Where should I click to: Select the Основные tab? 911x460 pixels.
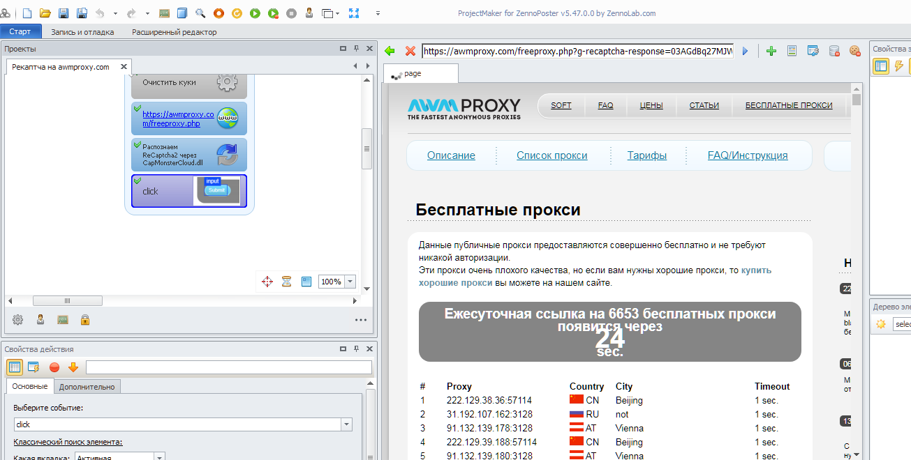coord(30,386)
